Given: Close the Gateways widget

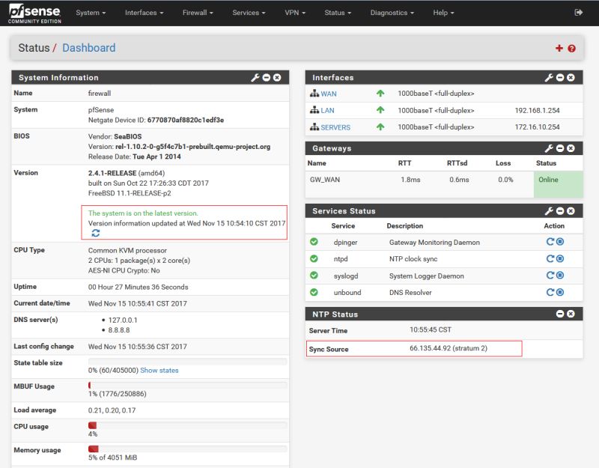Looking at the screenshot, I should [571, 148].
